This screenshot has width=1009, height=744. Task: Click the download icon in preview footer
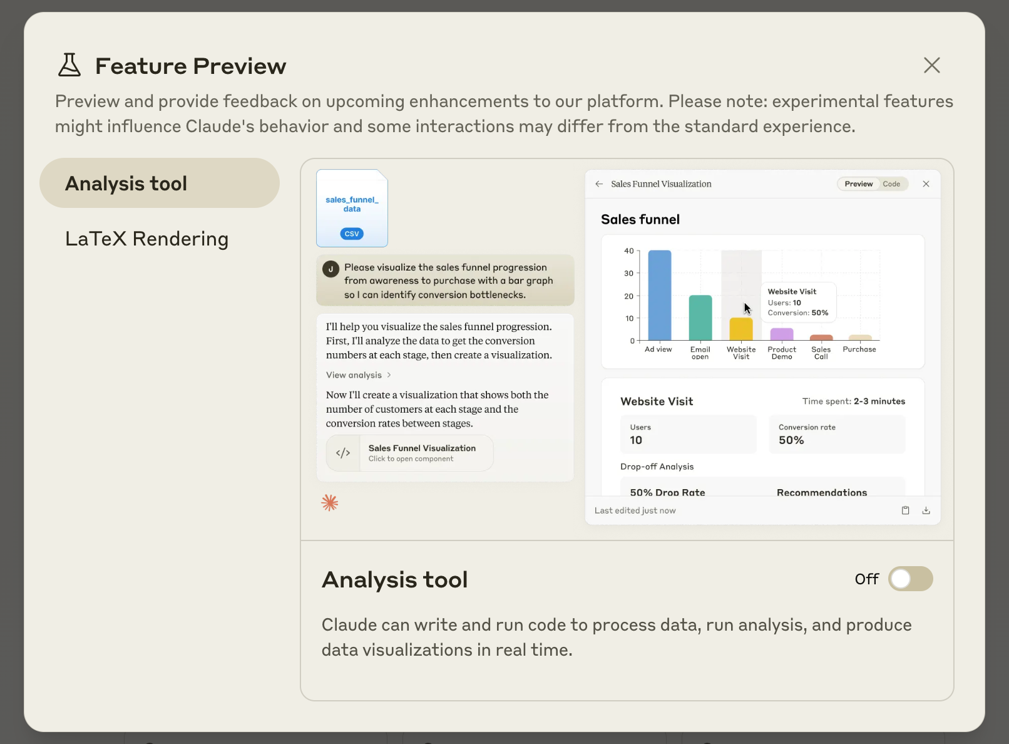point(926,510)
